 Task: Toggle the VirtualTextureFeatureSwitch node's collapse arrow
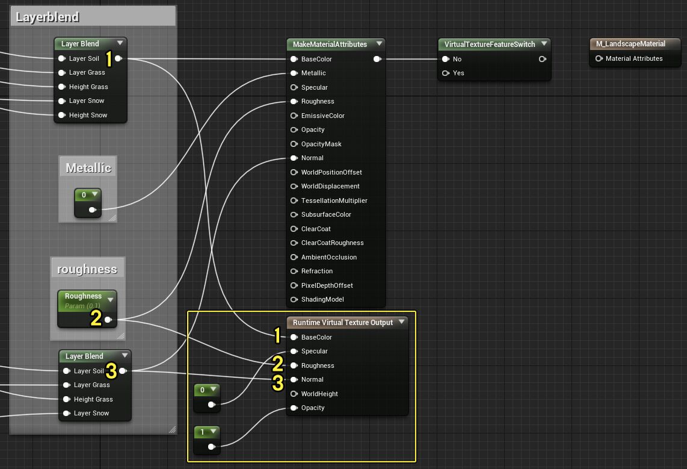544,44
